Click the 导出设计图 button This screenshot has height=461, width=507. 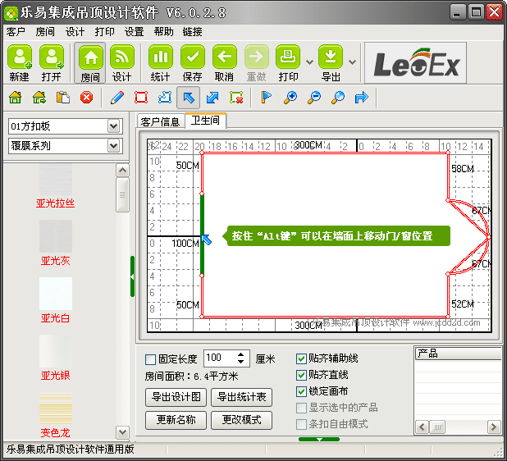175,397
